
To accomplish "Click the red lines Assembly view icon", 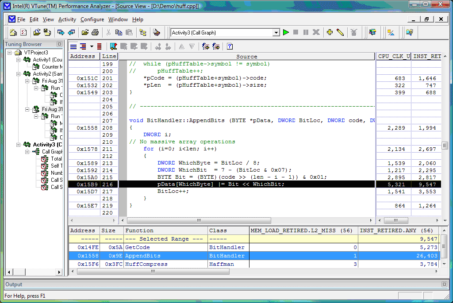I will coord(100,46).
